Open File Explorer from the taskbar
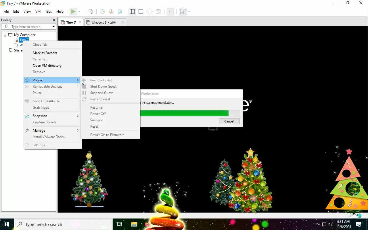 pyautogui.click(x=134, y=224)
